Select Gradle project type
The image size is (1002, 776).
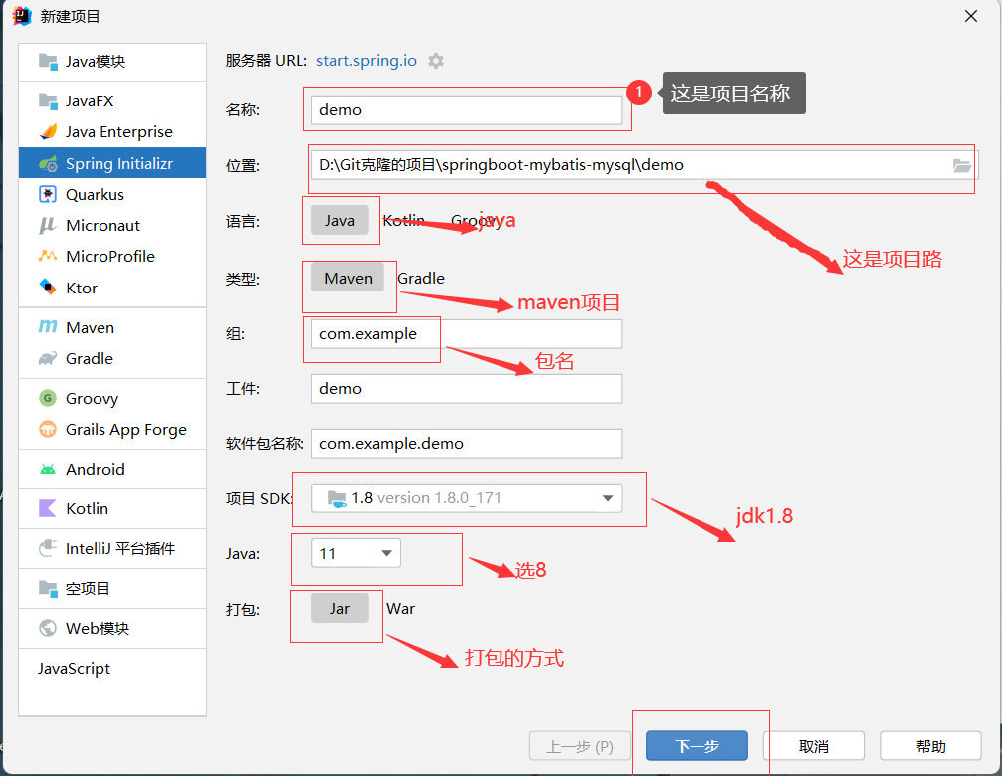421,278
